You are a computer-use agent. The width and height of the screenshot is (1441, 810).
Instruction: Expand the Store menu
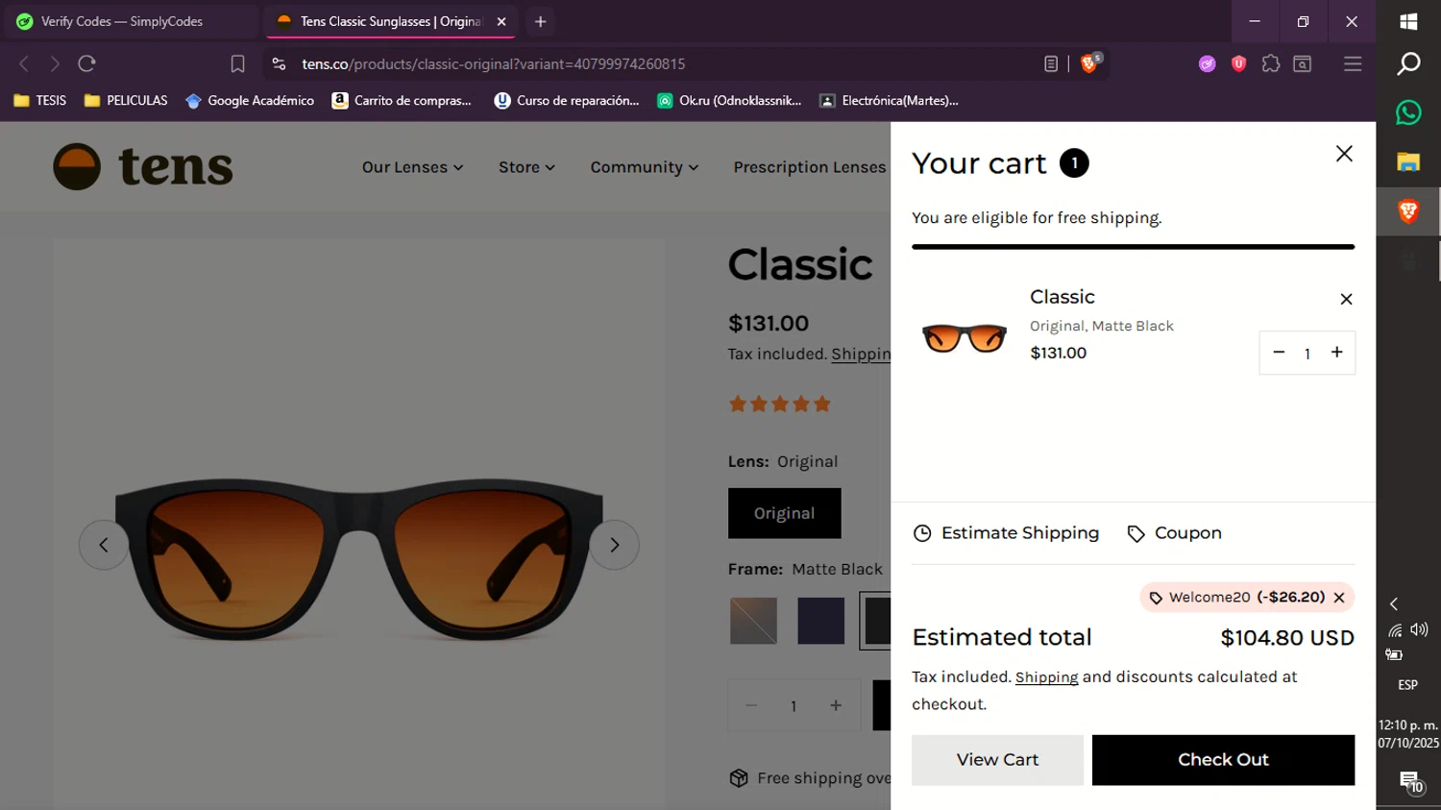[x=526, y=167]
